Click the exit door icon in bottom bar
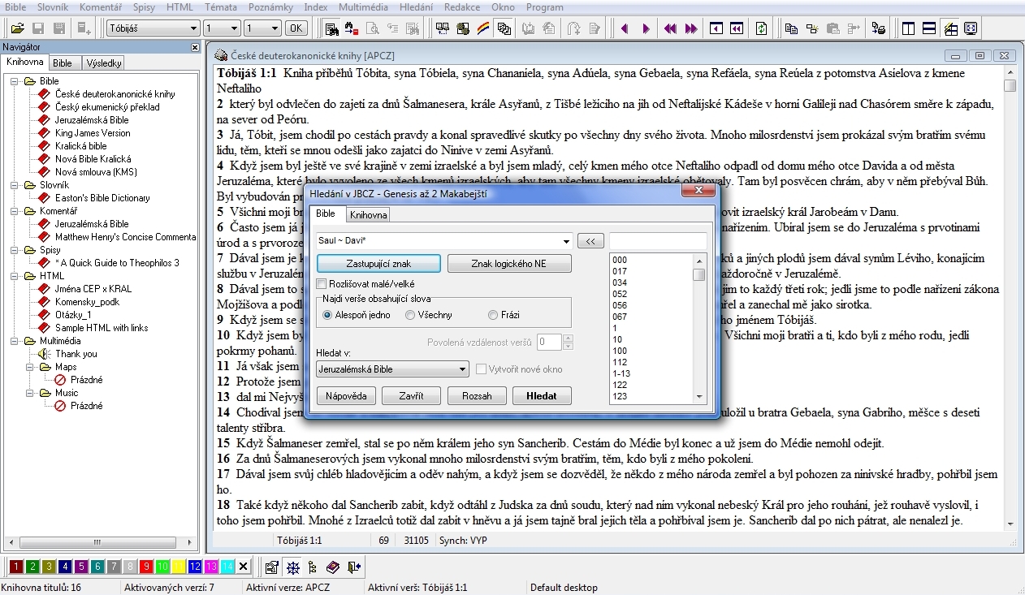Image resolution: width=1025 pixels, height=595 pixels. (353, 567)
